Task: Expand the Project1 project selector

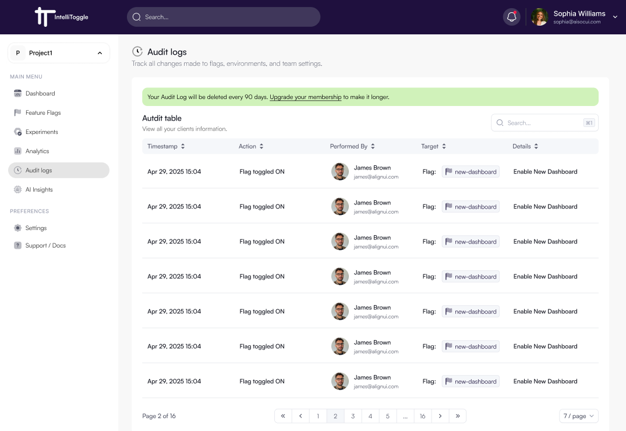Action: click(x=59, y=53)
